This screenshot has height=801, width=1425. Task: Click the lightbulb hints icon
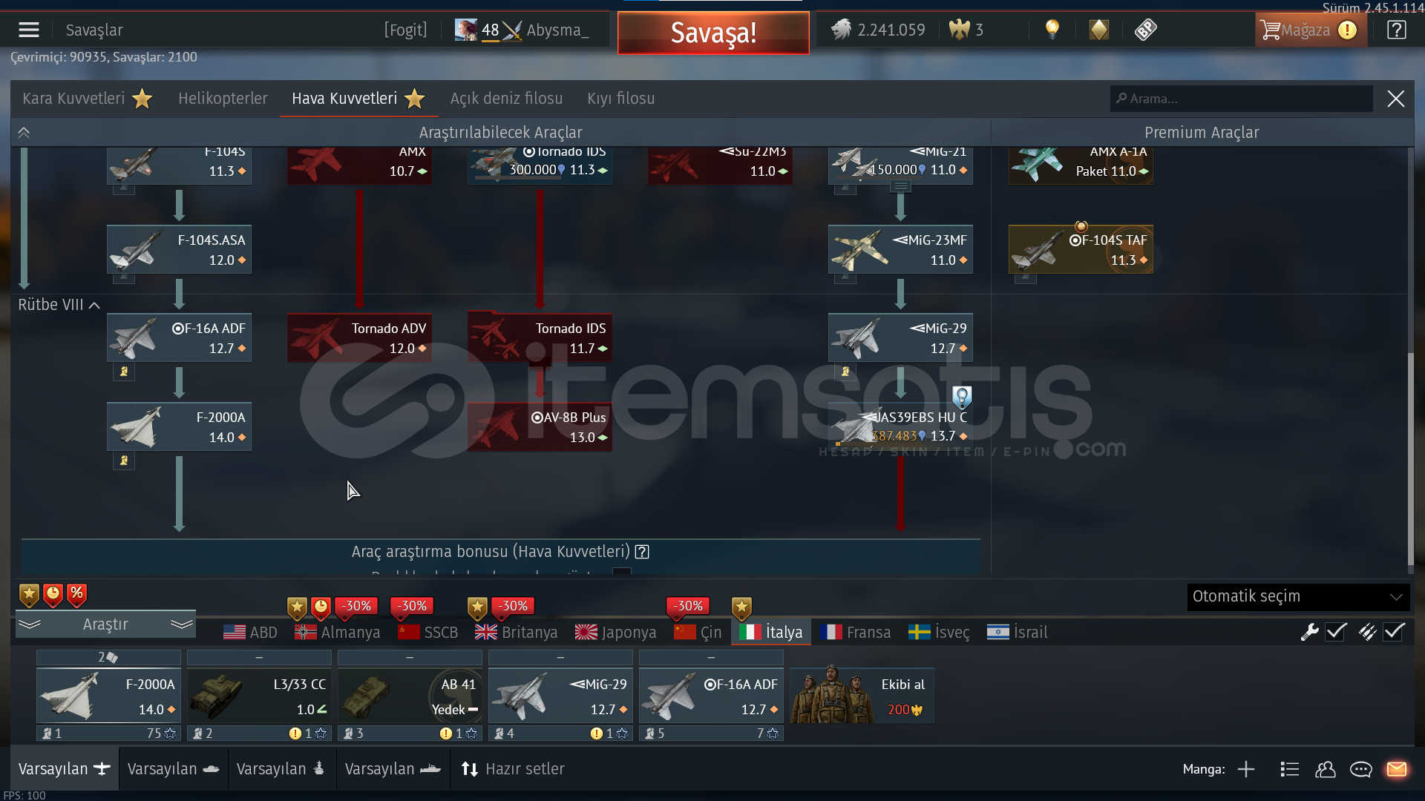[1052, 30]
